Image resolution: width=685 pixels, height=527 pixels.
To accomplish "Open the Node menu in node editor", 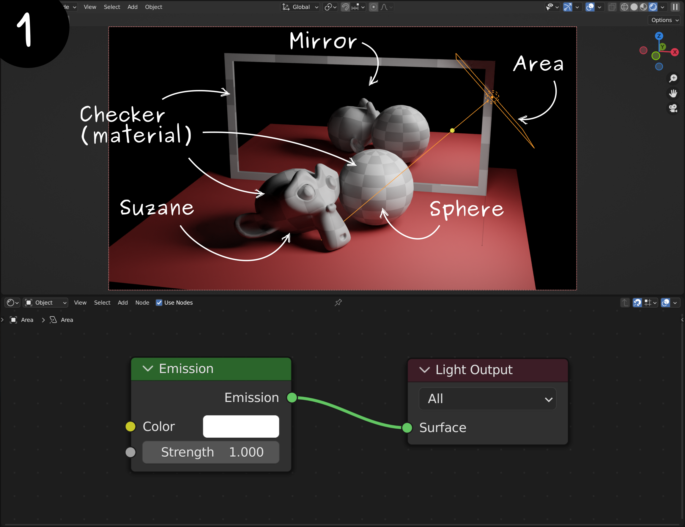I will 142,303.
